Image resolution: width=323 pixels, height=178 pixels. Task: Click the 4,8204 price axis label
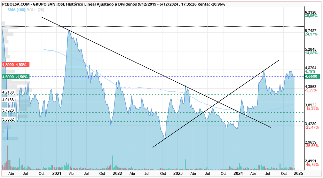click(310, 68)
